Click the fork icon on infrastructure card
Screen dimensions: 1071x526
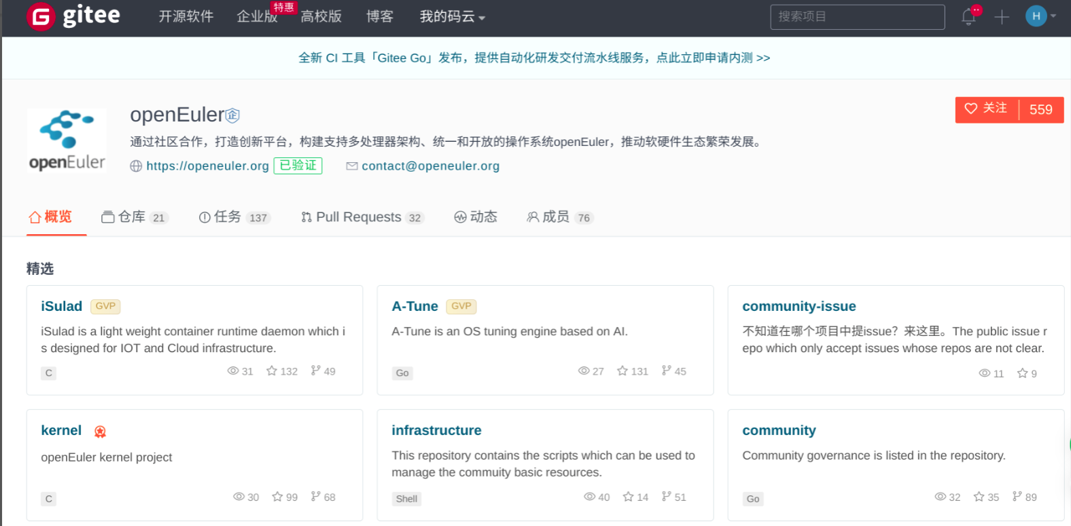[x=666, y=497]
